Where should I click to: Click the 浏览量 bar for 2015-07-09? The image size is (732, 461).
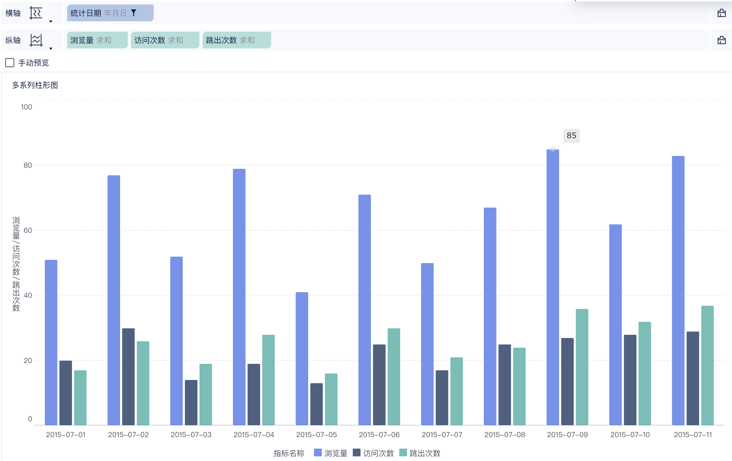tap(553, 287)
